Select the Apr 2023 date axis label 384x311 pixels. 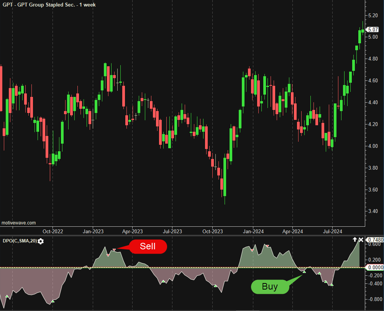(132, 231)
